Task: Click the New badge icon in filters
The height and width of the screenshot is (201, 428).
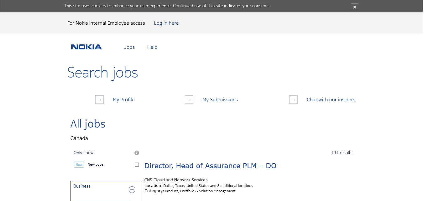Action: click(x=79, y=164)
